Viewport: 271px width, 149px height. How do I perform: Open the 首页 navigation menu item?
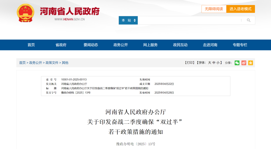31,45
